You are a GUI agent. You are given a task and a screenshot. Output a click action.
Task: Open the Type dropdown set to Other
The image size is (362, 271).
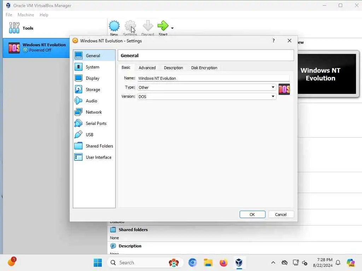pos(206,88)
